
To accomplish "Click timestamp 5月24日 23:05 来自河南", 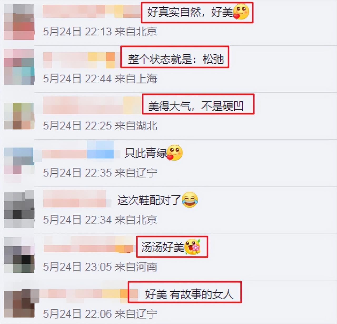I will click(100, 267).
